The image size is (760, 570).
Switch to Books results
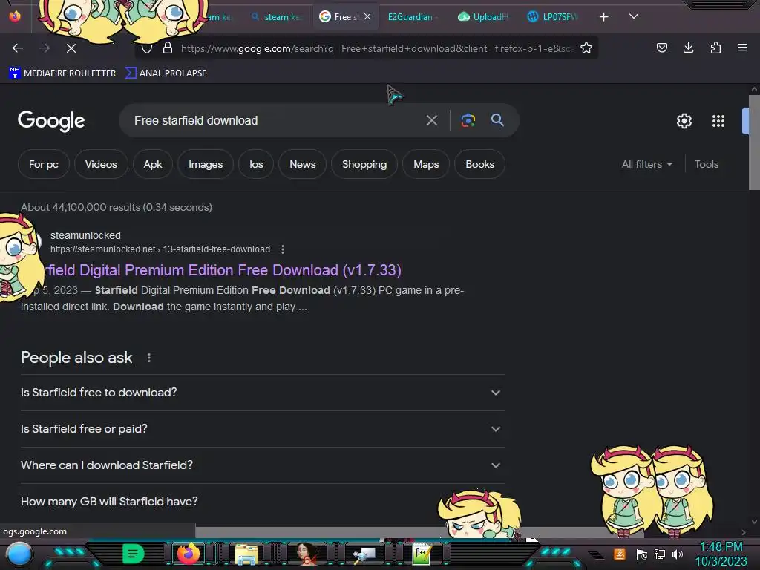click(480, 164)
